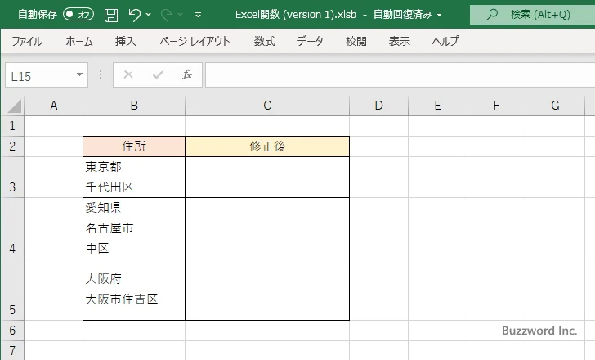Toggle the AutoSave switch

click(78, 15)
